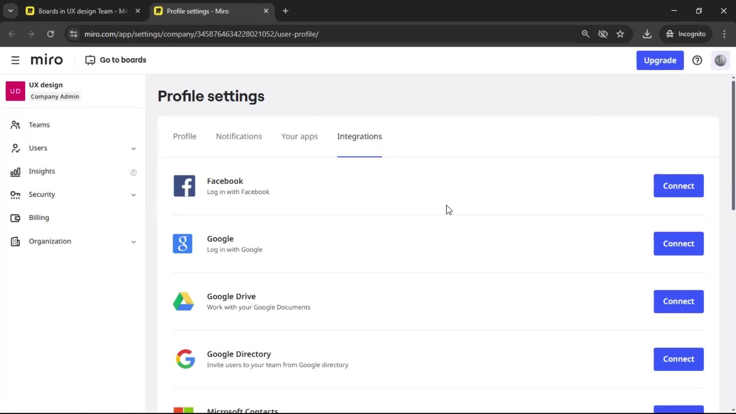Close the Profile settings browser tab

pos(266,11)
